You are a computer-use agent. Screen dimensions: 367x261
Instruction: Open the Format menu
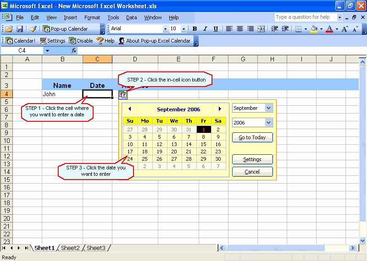click(x=92, y=17)
